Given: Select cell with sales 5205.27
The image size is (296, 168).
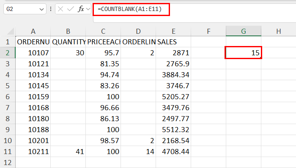Looking at the screenshot, I should click(173, 97).
